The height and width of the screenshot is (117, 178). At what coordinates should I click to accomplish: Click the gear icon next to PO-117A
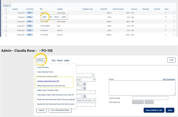point(41,30)
